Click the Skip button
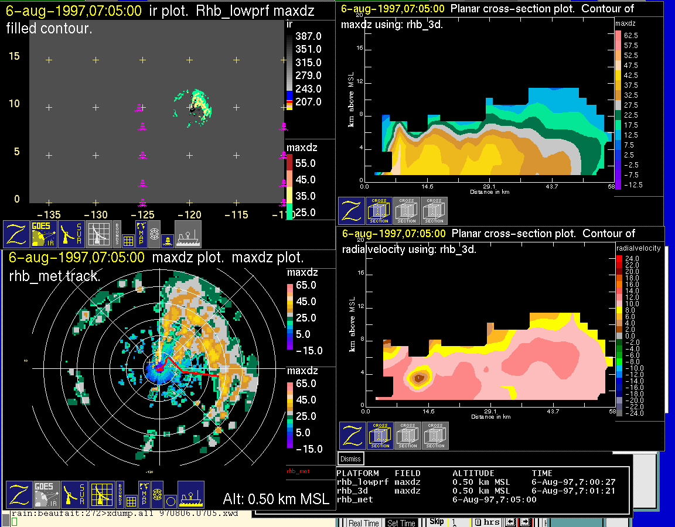 [437, 522]
